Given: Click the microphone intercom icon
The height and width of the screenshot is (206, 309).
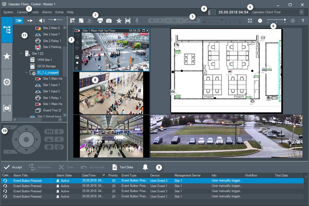Looking at the screenshot, I should click(x=137, y=21).
